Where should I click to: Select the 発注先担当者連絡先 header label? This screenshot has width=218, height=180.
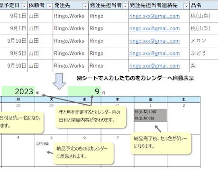pyautogui.click(x=154, y=5)
